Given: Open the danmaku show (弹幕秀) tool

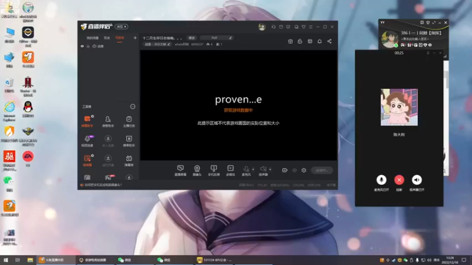Looking at the screenshot, I should 129,160.
